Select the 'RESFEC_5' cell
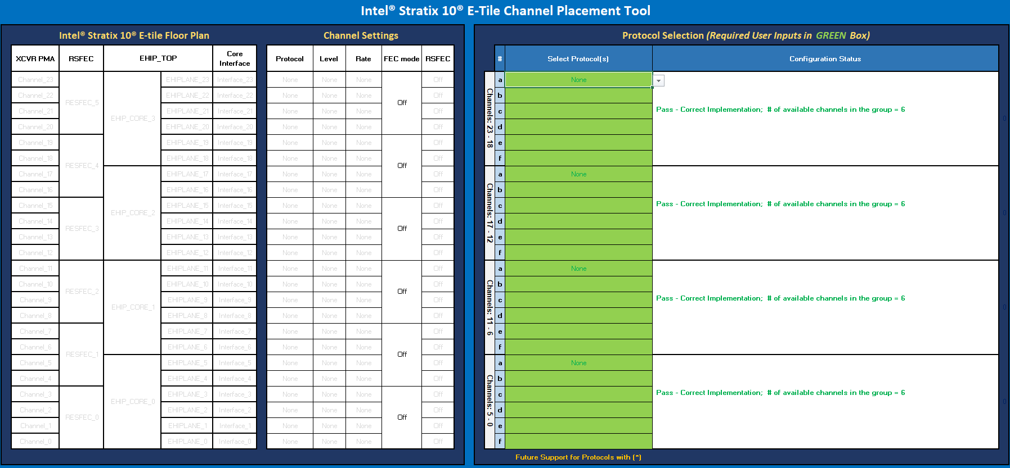1010x468 pixels. pyautogui.click(x=82, y=103)
